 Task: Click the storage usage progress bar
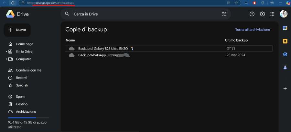click(x=28, y=118)
